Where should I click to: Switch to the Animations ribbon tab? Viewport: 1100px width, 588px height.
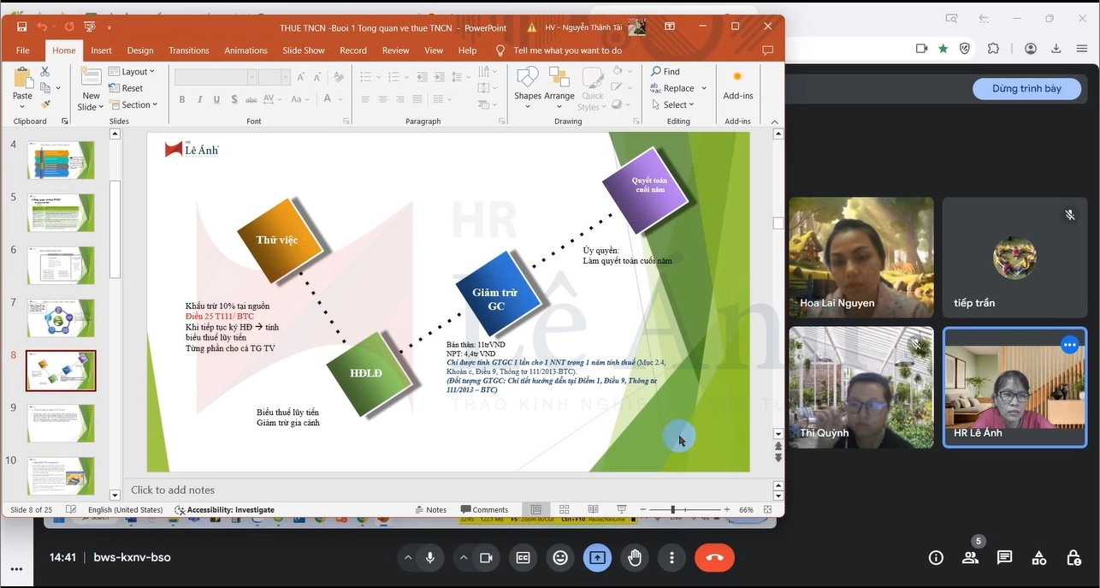click(x=245, y=50)
